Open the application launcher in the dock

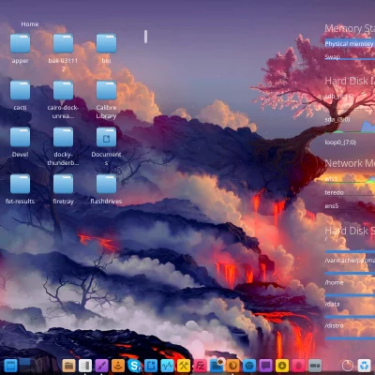pos(11,366)
